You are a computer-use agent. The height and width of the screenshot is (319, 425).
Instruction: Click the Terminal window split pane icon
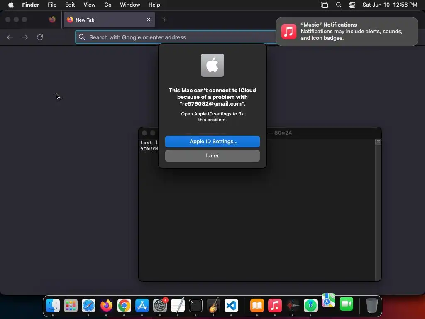379,142
